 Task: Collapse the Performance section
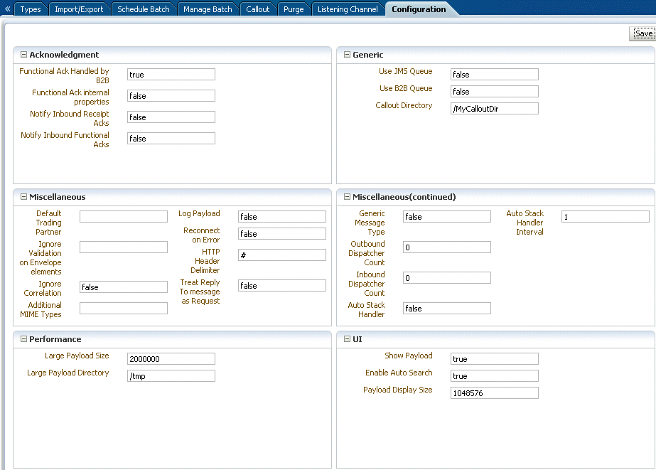click(24, 339)
